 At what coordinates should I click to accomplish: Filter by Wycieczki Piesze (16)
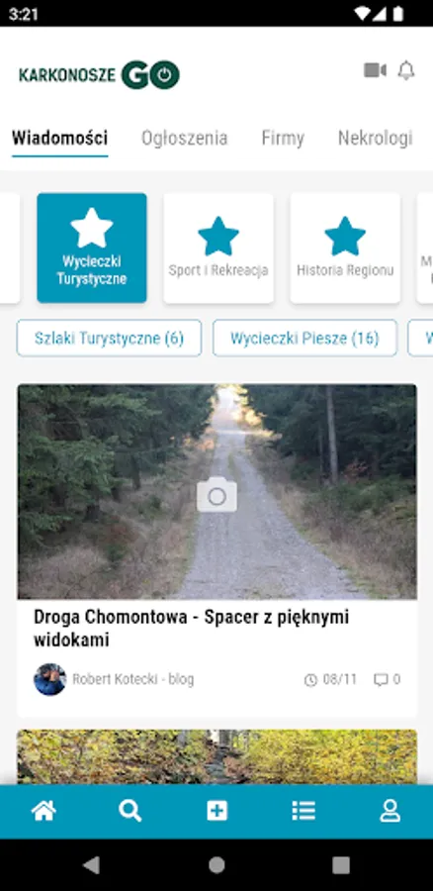pos(304,339)
